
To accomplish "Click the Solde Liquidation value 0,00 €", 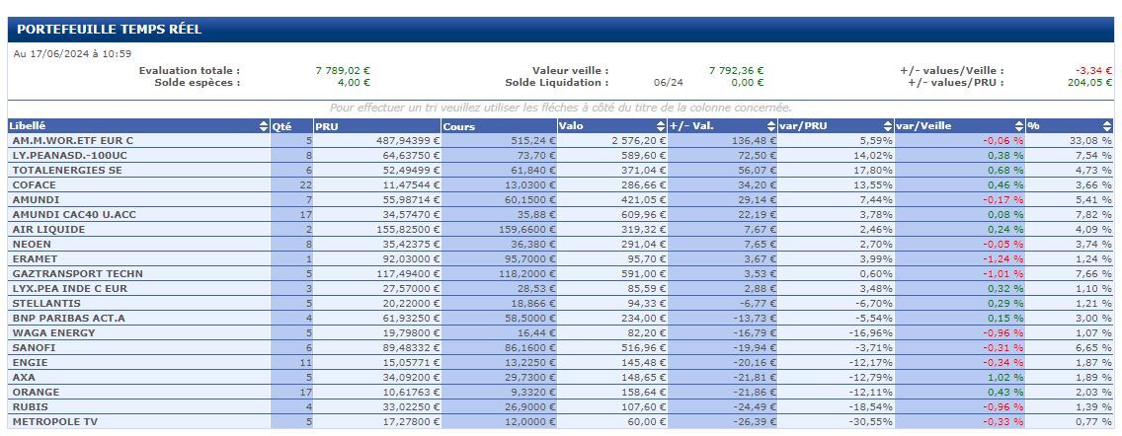I will tap(747, 82).
